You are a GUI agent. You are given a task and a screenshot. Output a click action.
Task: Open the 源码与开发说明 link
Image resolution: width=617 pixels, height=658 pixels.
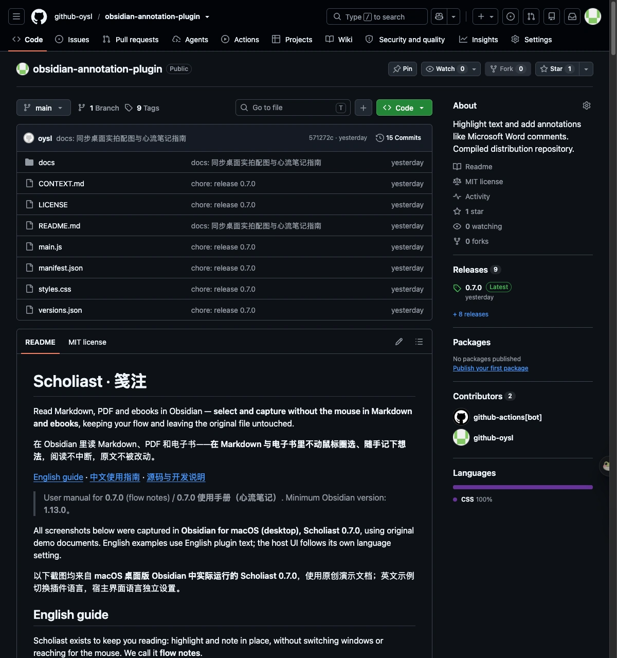coord(176,477)
